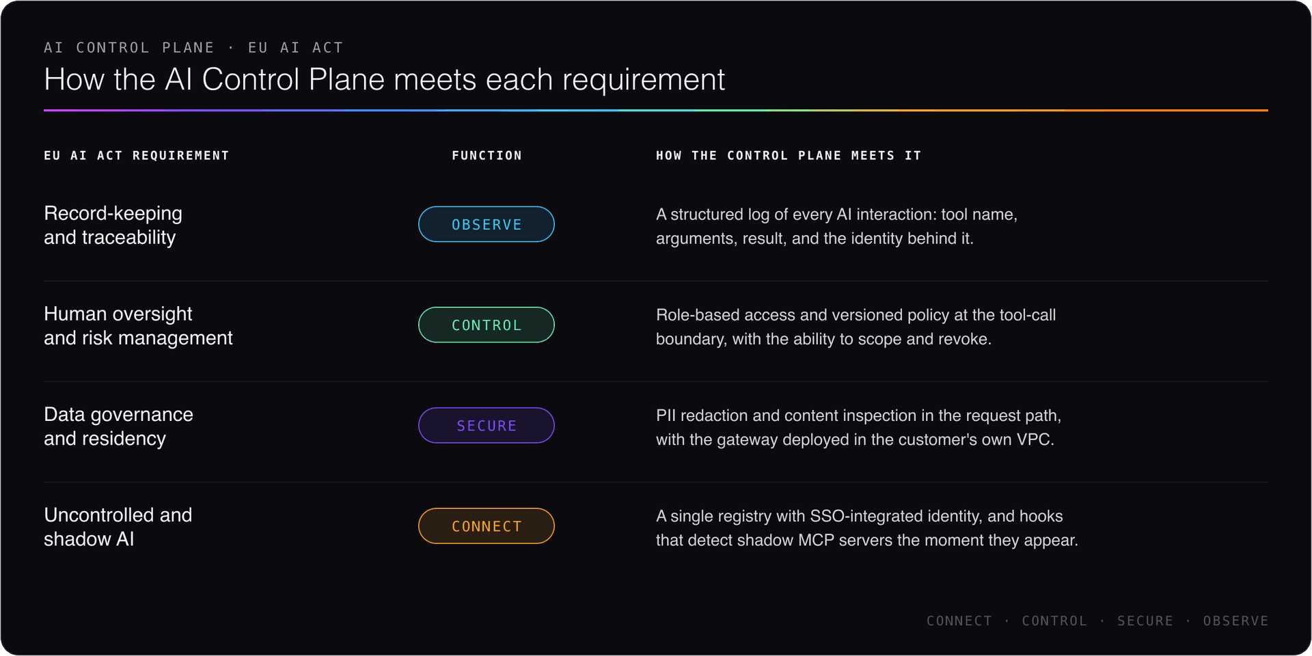1312x656 pixels.
Task: Click the SECURE function pill
Action: [x=486, y=425]
